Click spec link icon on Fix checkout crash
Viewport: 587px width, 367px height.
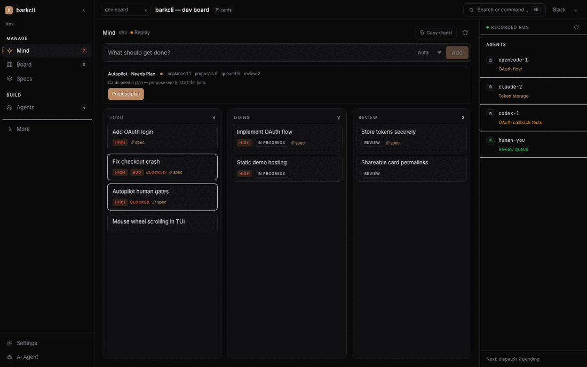(x=170, y=172)
